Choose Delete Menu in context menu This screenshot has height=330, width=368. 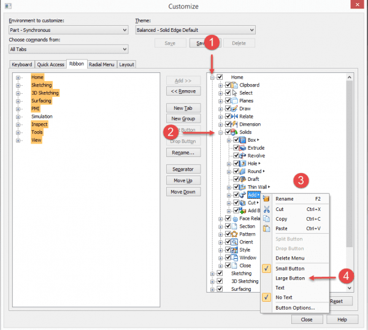(x=290, y=258)
